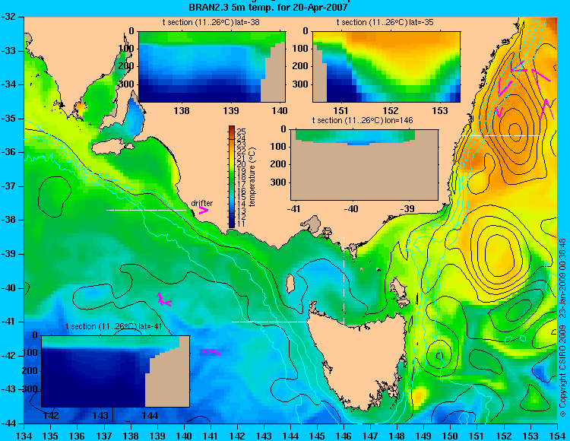Open the lat=-35 temperature section inset plot

[386, 67]
